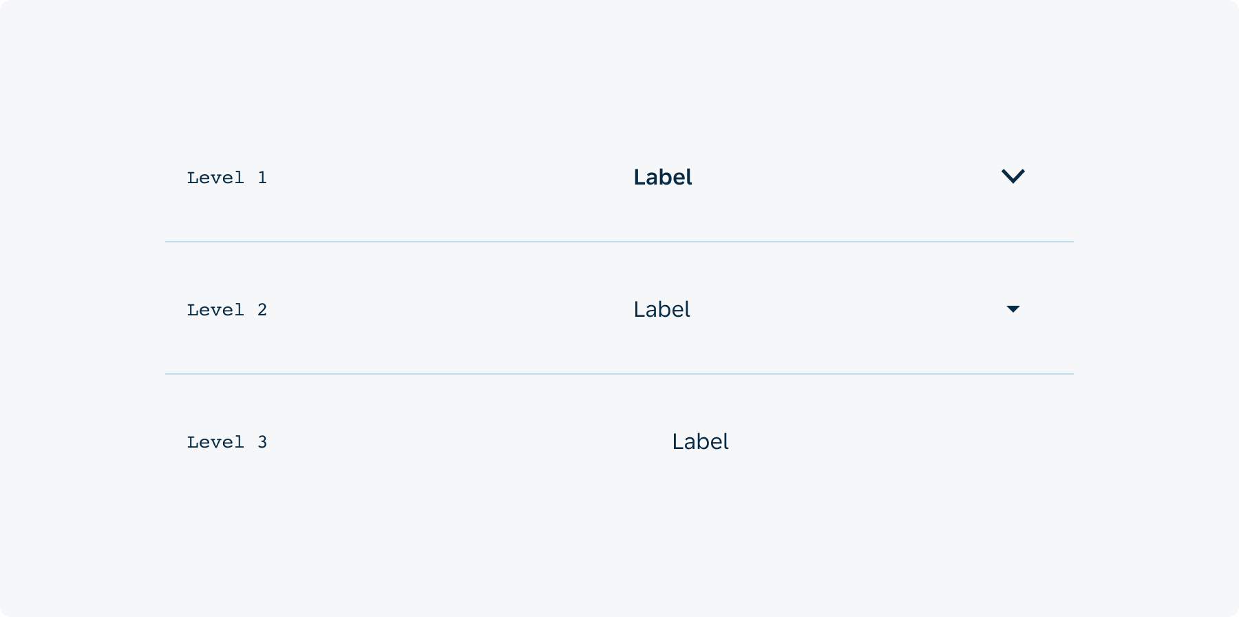Collapse the section using the large chevron icon

[1013, 176]
